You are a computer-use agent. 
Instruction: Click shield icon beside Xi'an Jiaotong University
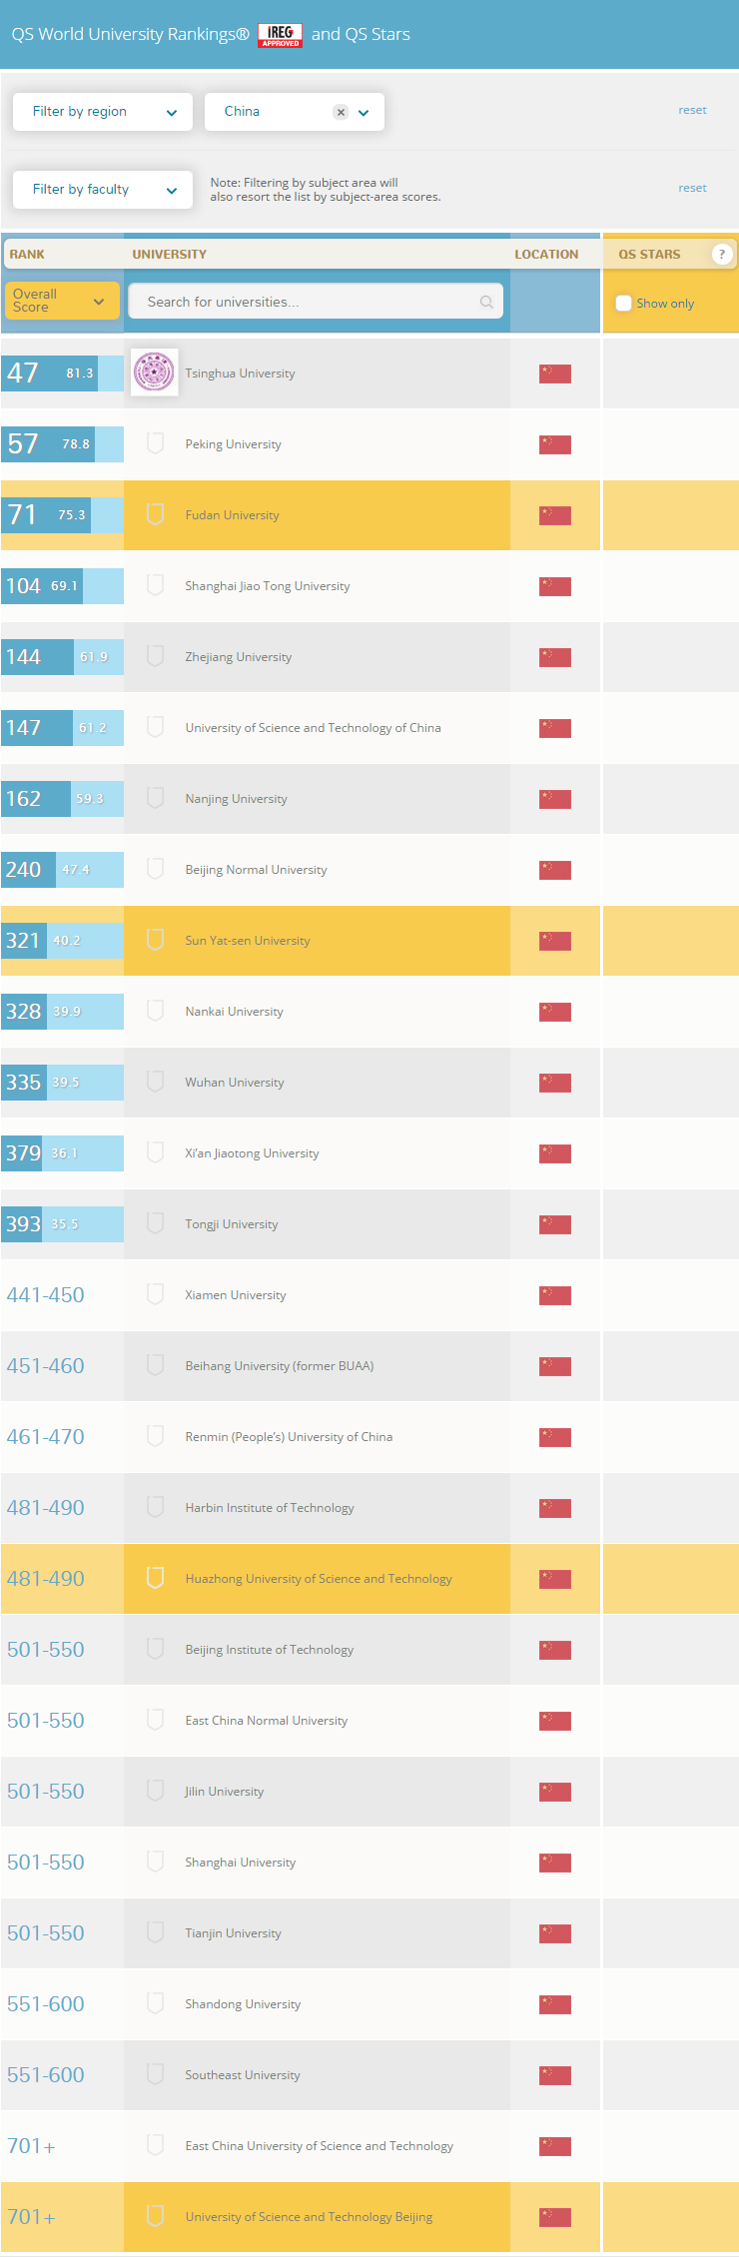[155, 1152]
